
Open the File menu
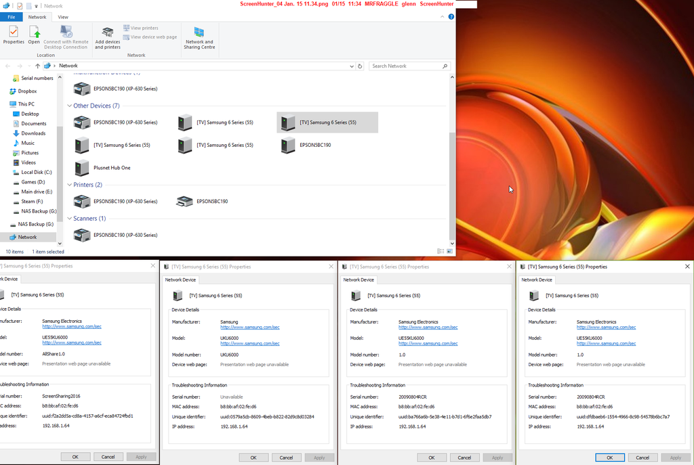(12, 17)
